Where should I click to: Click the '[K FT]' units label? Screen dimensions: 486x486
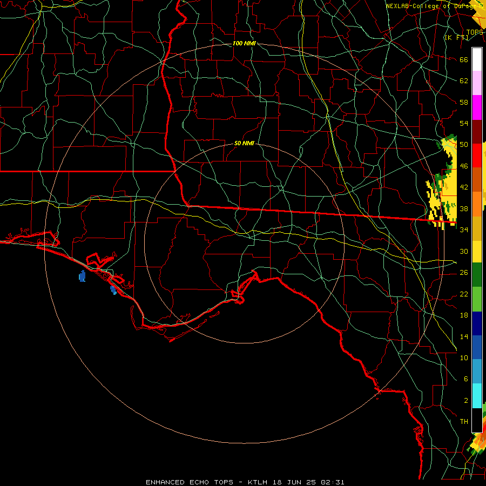coord(456,37)
